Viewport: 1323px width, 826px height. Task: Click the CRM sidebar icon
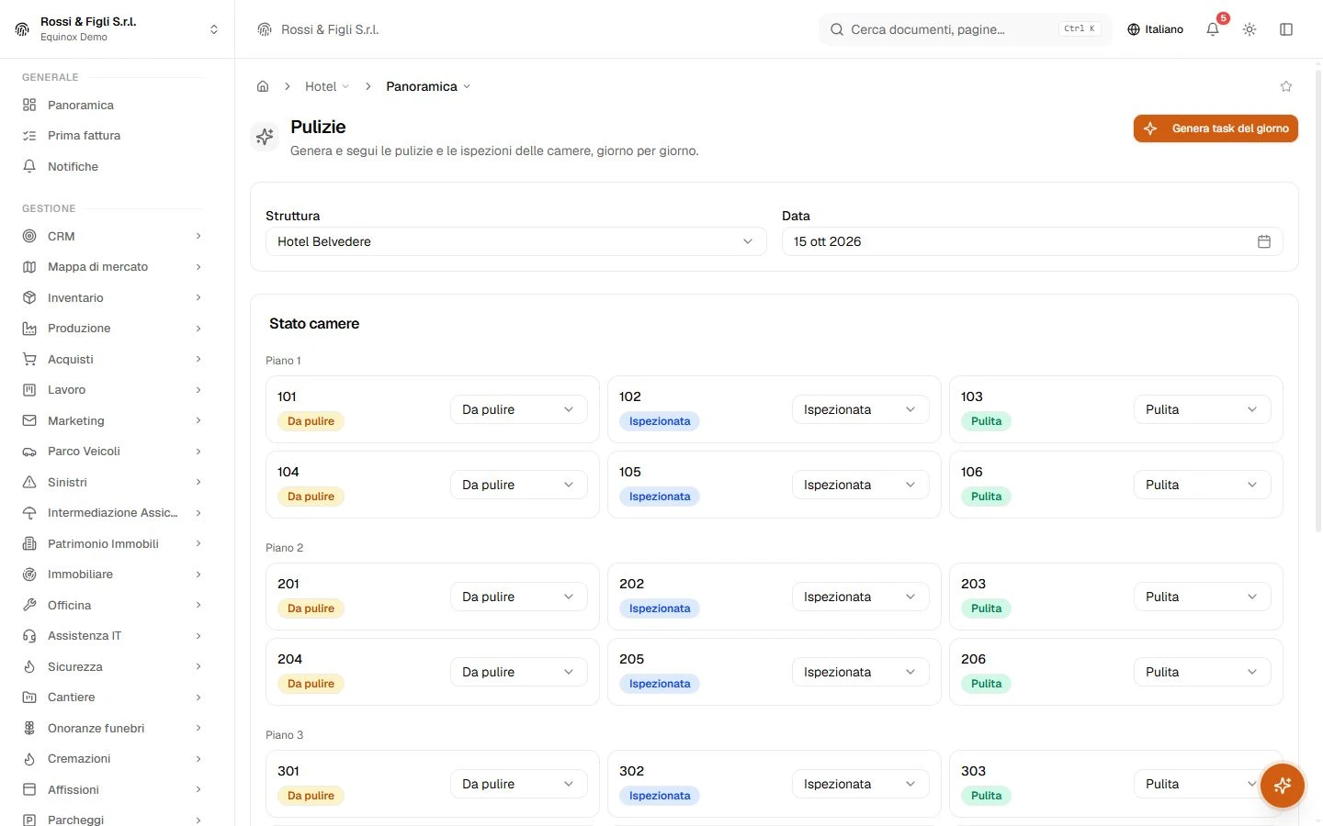tap(29, 236)
